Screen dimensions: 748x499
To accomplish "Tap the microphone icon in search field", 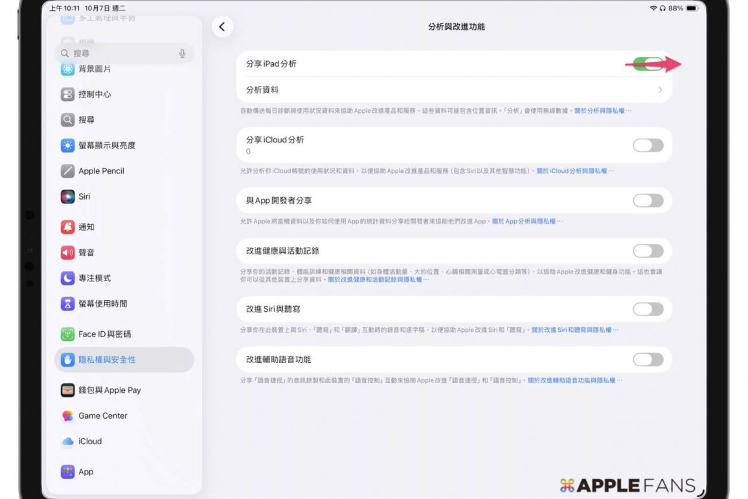I will click(x=182, y=54).
